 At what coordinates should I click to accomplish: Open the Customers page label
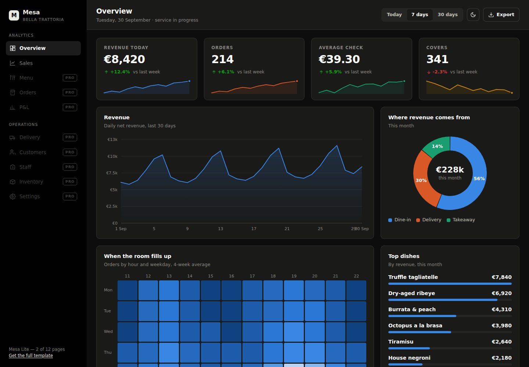click(33, 152)
